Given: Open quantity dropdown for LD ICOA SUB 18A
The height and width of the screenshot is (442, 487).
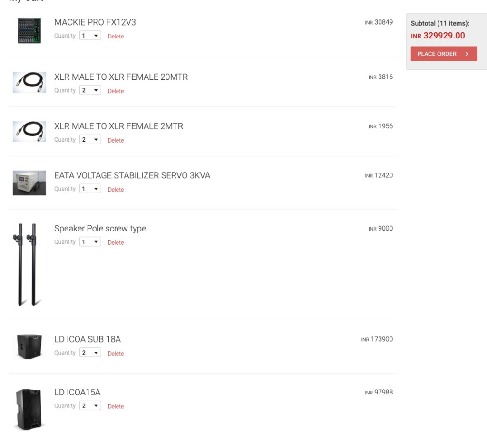Looking at the screenshot, I should (90, 353).
